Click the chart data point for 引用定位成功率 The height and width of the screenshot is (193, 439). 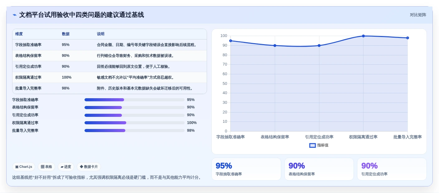tap(319, 45)
